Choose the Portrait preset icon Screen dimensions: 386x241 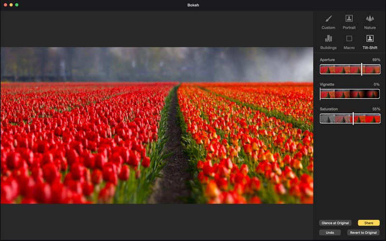coord(349,18)
